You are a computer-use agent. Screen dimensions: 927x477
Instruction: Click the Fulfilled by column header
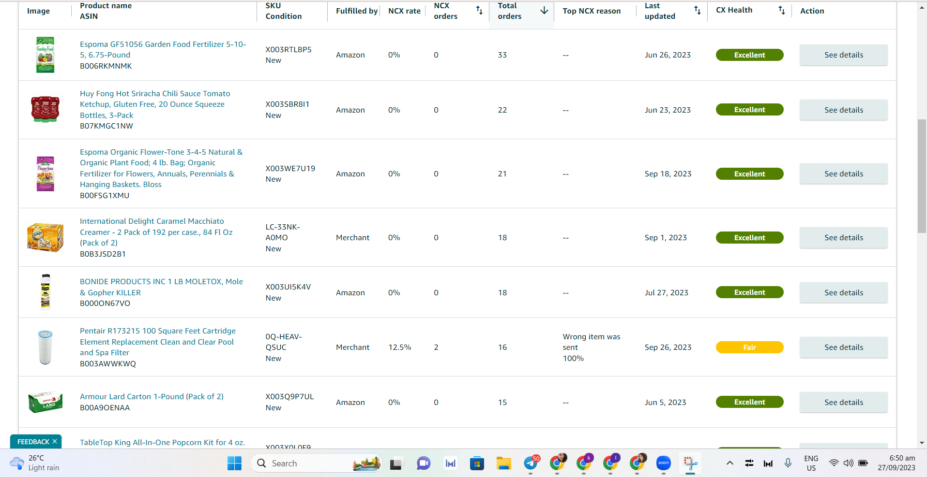tap(357, 11)
